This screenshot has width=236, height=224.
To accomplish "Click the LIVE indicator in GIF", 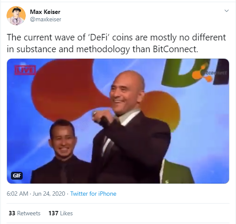I will [x=25, y=70].
